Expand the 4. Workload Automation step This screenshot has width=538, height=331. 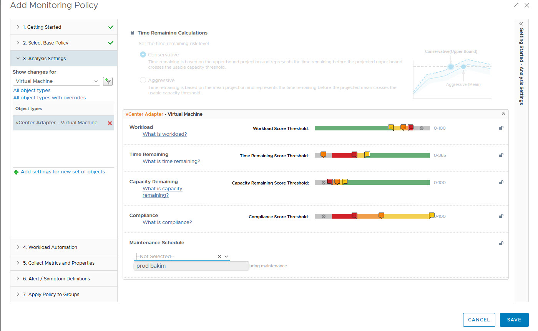coord(53,247)
